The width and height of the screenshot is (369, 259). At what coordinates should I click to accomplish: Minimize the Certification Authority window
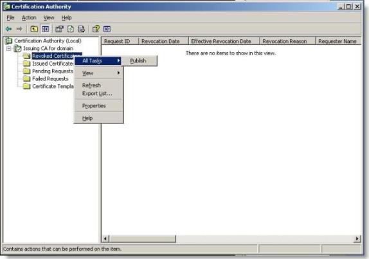(341, 6)
